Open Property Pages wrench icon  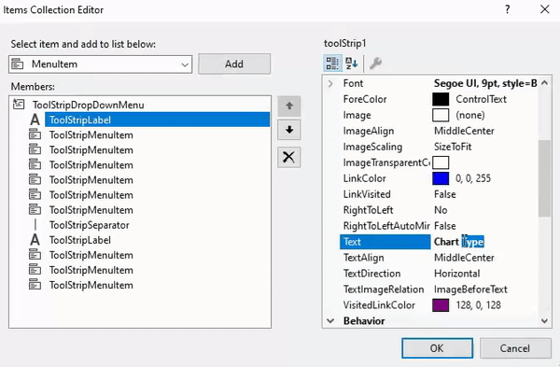[375, 64]
